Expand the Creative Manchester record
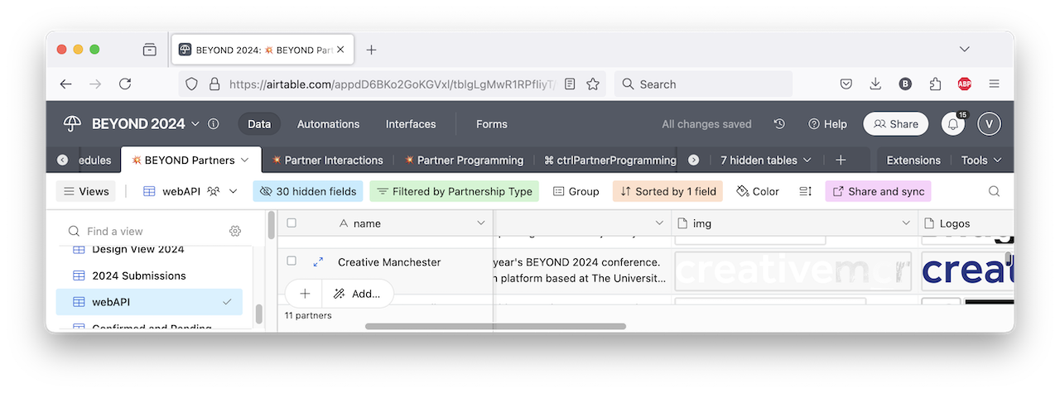The image size is (1060, 393). 318,262
